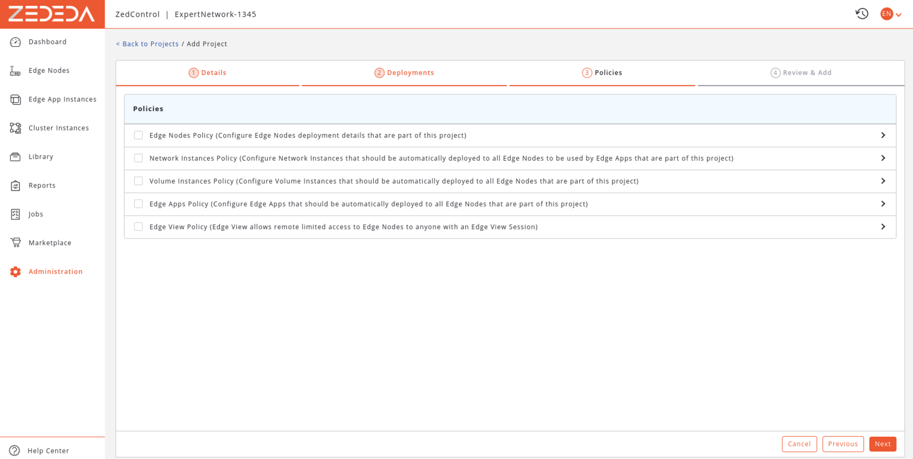Screen dimensions: 913x459
Task: Open Marketplace menu item
Action: click(x=50, y=243)
